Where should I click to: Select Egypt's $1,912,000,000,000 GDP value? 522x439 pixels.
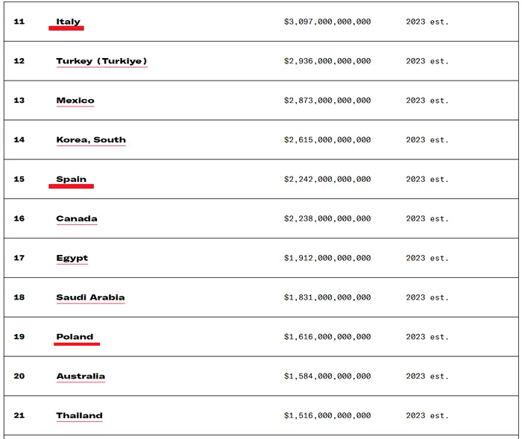327,259
